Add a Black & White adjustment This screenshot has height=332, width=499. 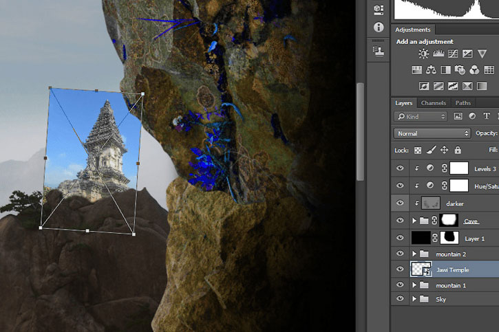coord(445,70)
